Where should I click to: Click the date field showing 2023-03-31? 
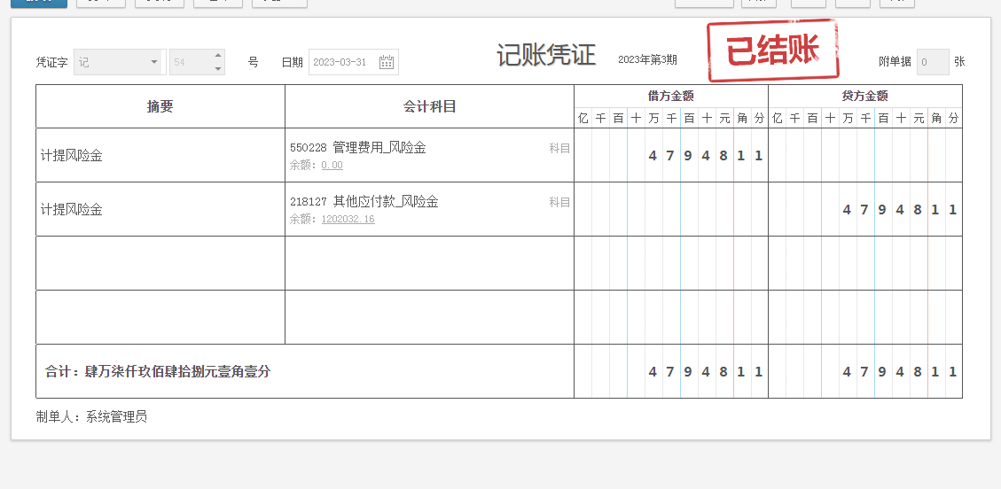click(342, 62)
